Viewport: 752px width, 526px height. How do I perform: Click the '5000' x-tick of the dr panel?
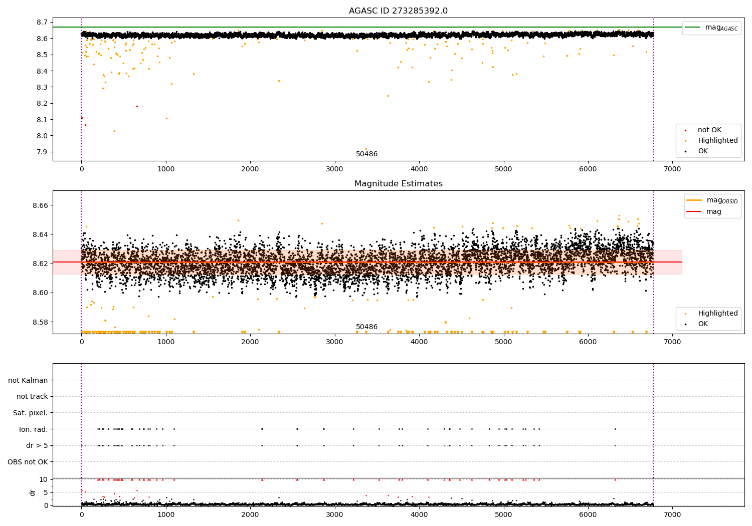(503, 515)
